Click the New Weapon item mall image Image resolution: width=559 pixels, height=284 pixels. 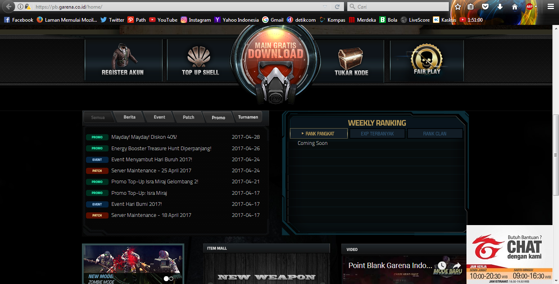(x=266, y=268)
